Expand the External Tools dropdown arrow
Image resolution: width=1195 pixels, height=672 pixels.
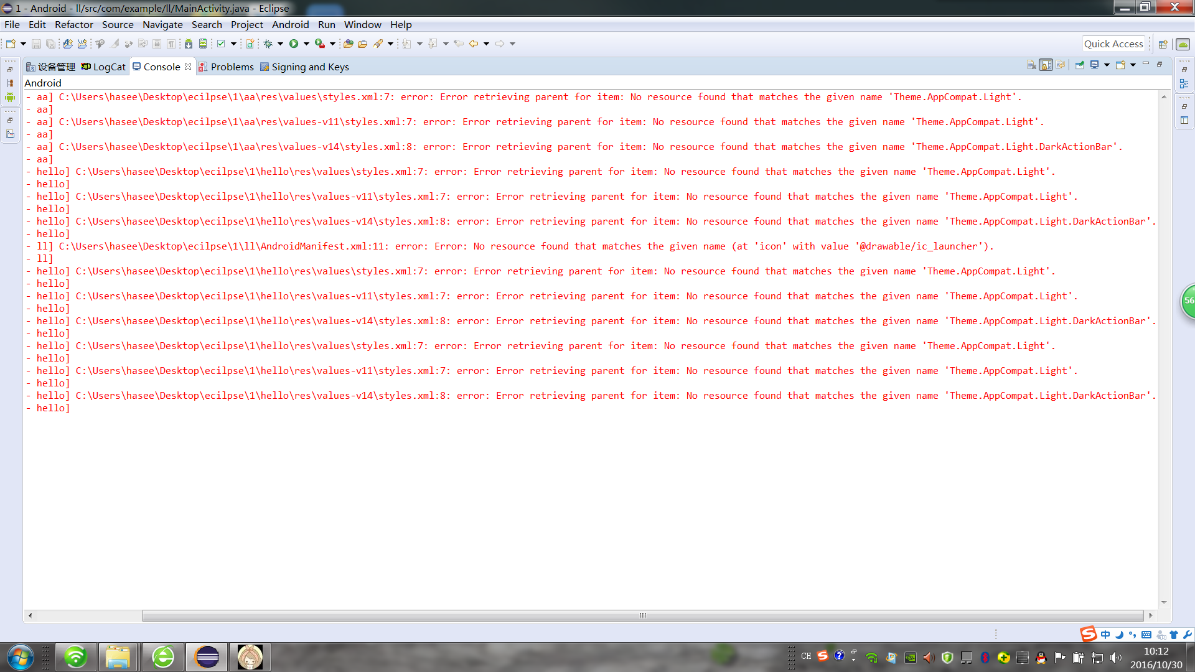click(x=332, y=44)
